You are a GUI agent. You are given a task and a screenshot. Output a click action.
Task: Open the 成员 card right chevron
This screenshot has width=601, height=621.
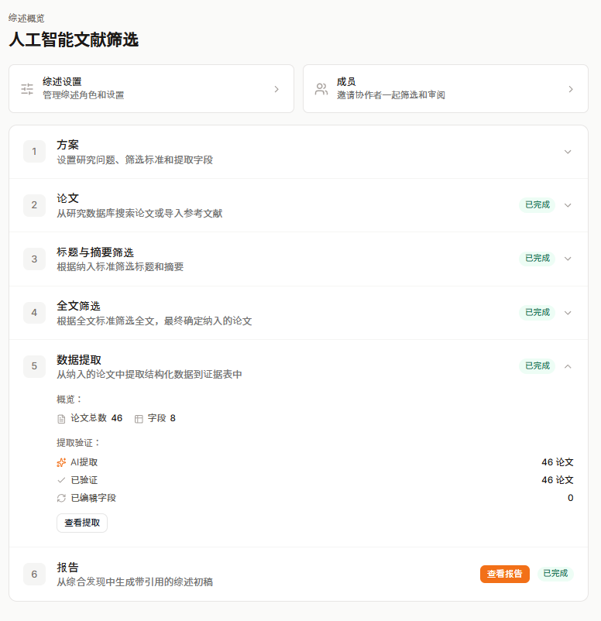[x=571, y=89]
